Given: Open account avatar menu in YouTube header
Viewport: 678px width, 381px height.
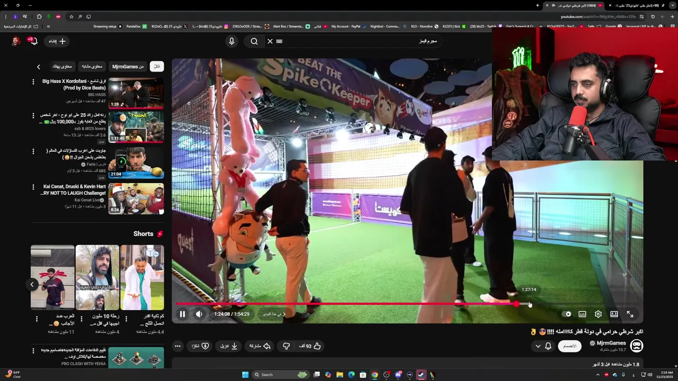Looking at the screenshot, I should click(x=15, y=41).
